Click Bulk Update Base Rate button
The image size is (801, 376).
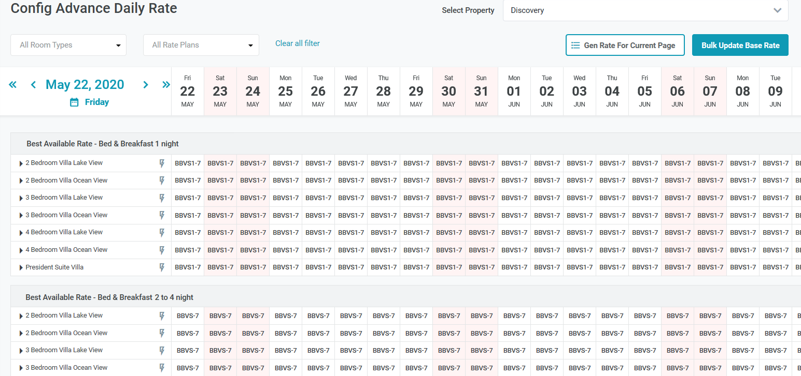coord(740,45)
